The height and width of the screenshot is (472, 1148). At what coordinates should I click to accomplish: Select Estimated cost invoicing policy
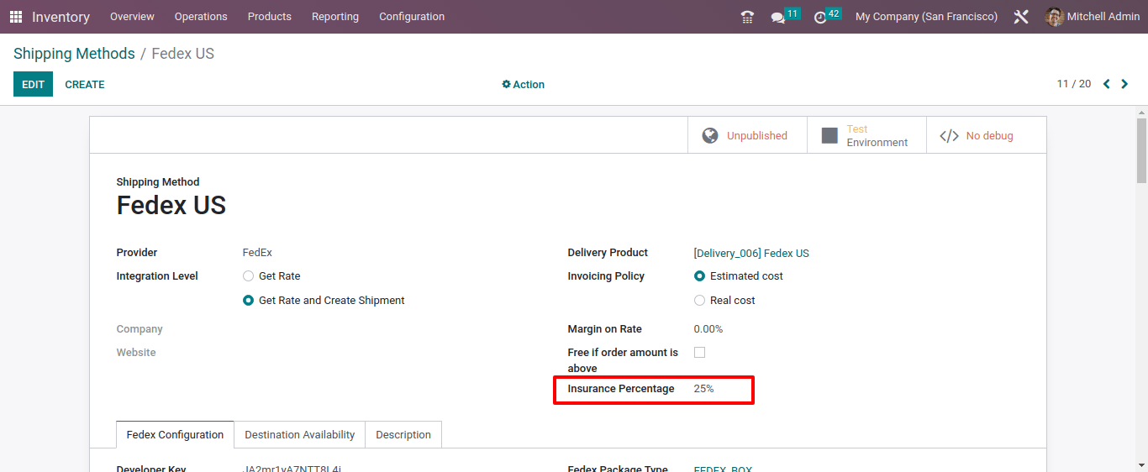(699, 276)
